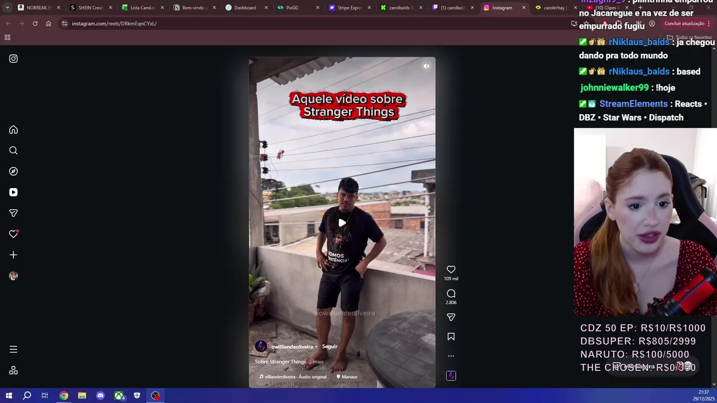Screen dimensions: 717x403
Task: View site info icon in address bar
Action: [64, 24]
